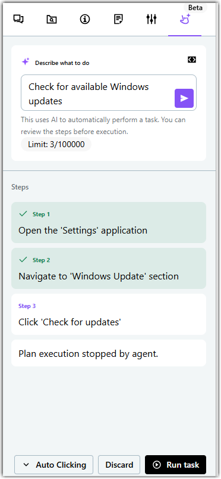Click the Limit: 3/100000 badge
This screenshot has width=221, height=479.
56,144
